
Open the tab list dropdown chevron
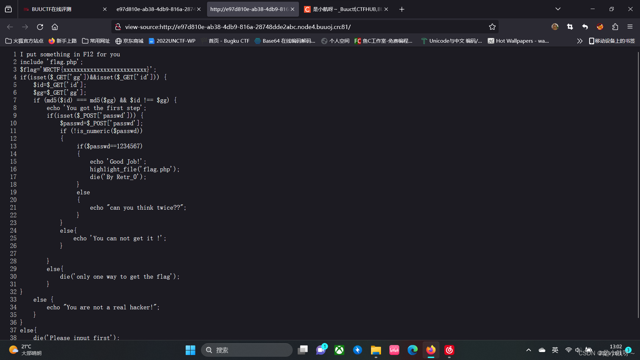coord(558,9)
